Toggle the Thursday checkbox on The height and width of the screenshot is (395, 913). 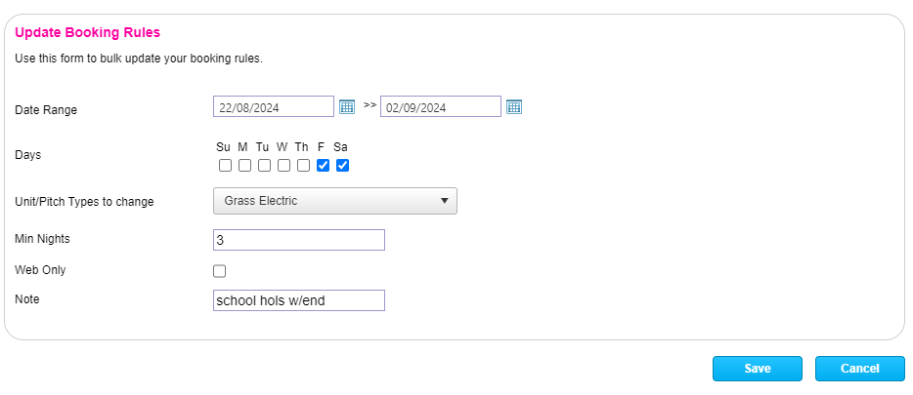[x=303, y=165]
